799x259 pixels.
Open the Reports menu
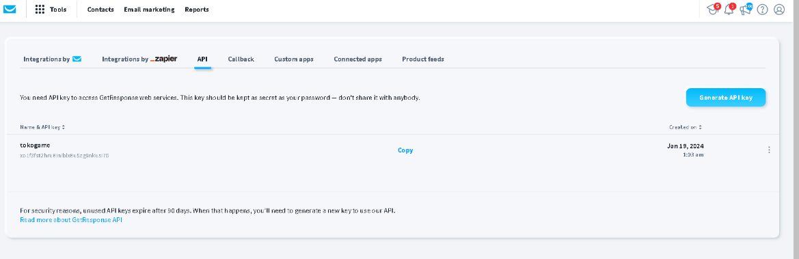point(197,9)
